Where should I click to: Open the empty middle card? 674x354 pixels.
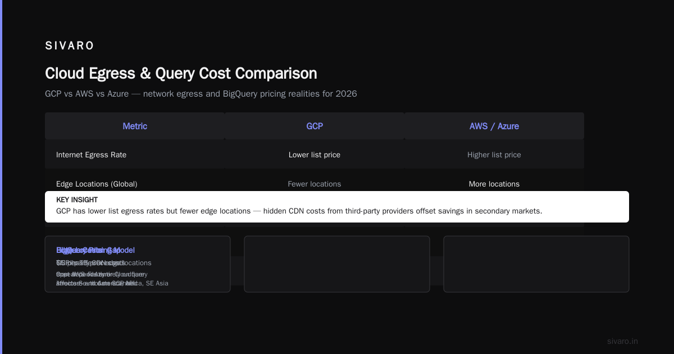337,264
